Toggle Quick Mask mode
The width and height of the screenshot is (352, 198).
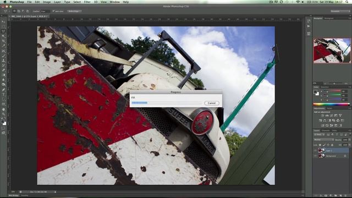pyautogui.click(x=3, y=128)
